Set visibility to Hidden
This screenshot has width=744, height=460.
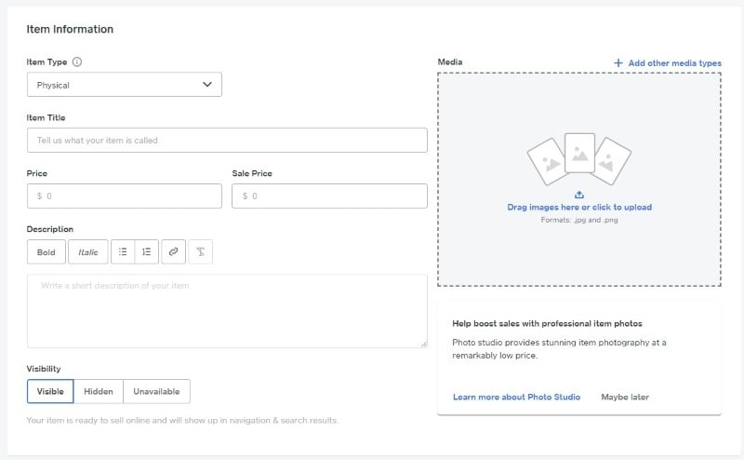pyautogui.click(x=99, y=391)
